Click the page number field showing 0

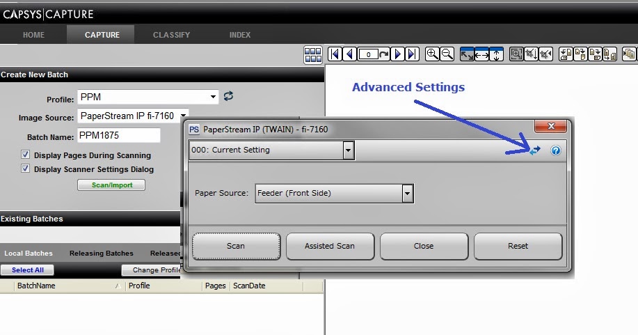[368, 54]
